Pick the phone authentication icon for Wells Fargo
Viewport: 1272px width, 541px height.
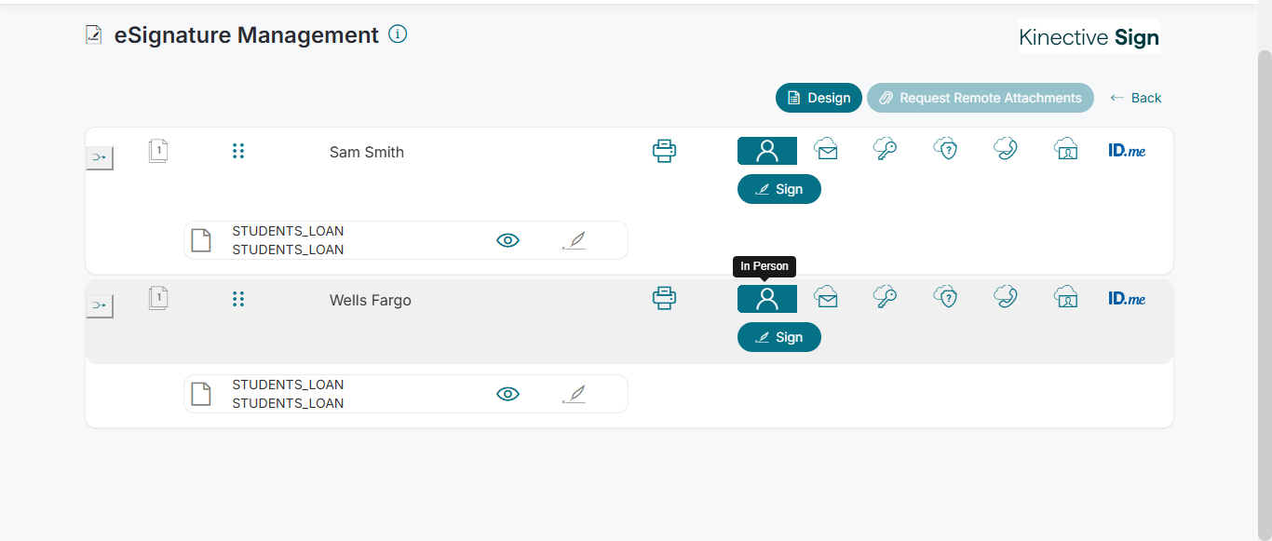pyautogui.click(x=1005, y=297)
